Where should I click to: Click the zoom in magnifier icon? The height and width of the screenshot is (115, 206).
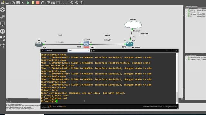pos(72,3)
